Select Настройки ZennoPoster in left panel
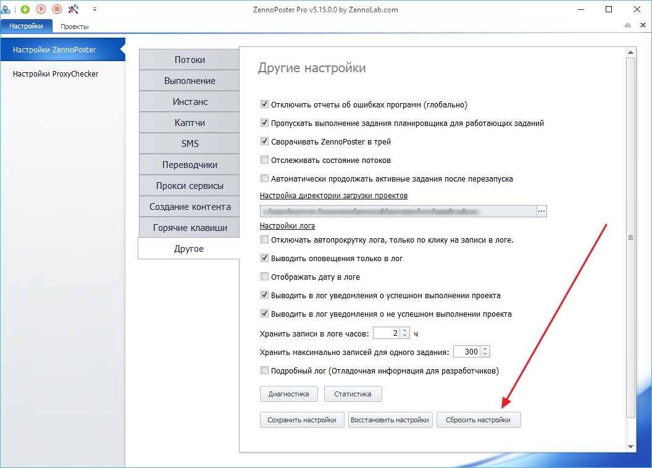Image resolution: width=652 pixels, height=468 pixels. click(x=62, y=49)
